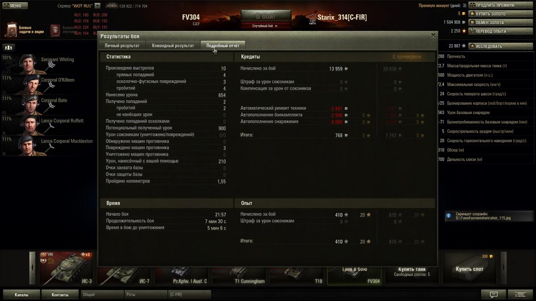
Task: Click the Начислено за бой credits value 13 959
Action: [336, 69]
